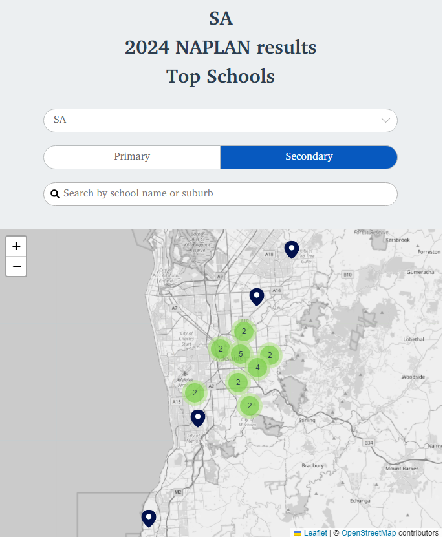Image resolution: width=445 pixels, height=537 pixels.
Task: Open the OpenStreetMap contributors link
Action: click(x=369, y=532)
